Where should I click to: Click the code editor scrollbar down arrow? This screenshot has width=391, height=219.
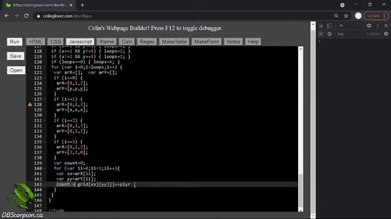301,210
